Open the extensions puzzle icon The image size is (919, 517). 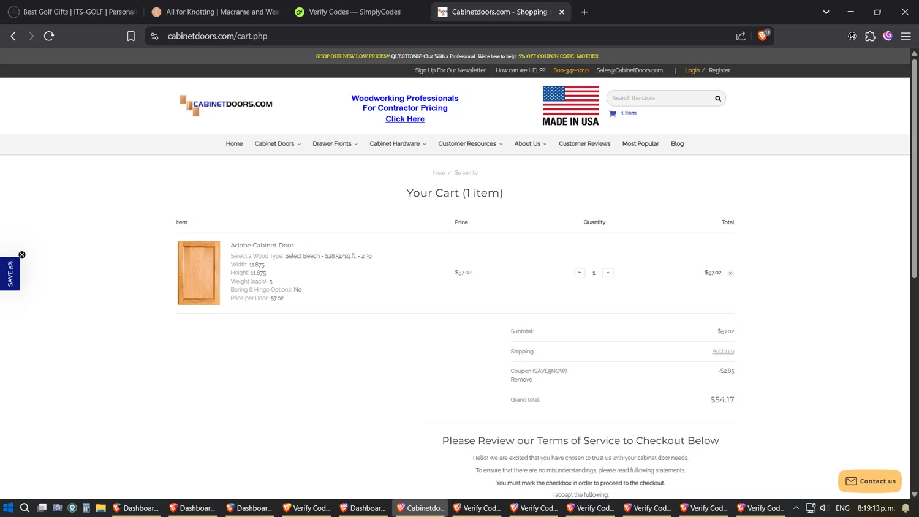pos(870,36)
